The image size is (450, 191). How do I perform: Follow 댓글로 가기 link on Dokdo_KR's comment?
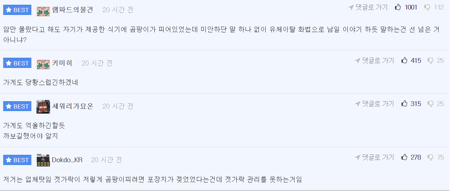click(x=375, y=157)
